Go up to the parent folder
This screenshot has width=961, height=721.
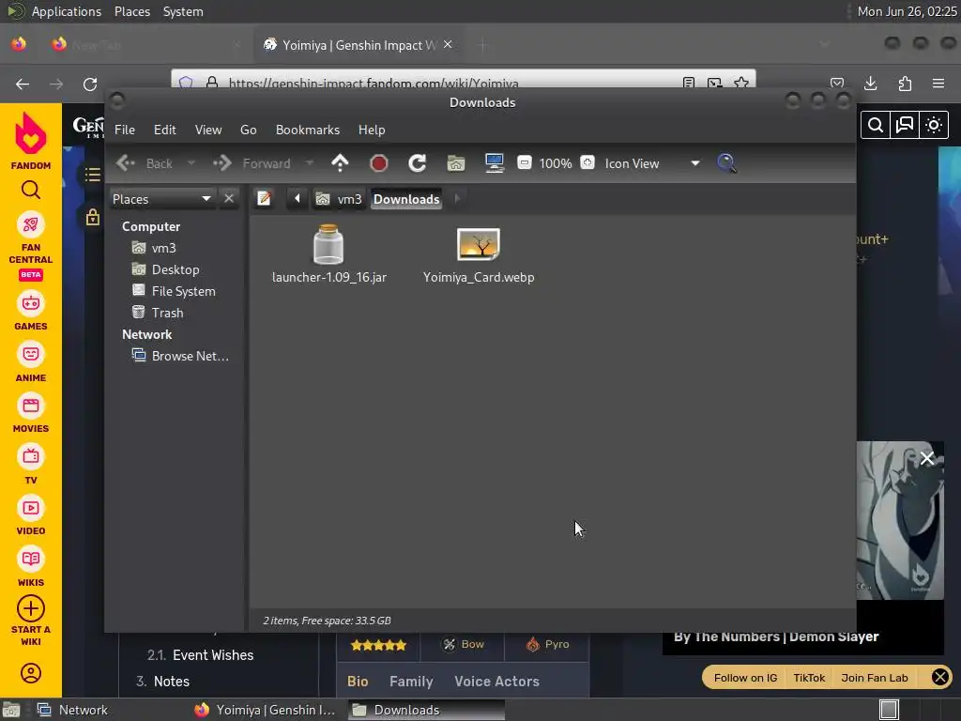click(340, 163)
